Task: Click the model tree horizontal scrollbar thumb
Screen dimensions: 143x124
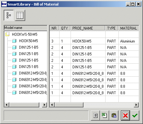Action: click(x=24, y=105)
